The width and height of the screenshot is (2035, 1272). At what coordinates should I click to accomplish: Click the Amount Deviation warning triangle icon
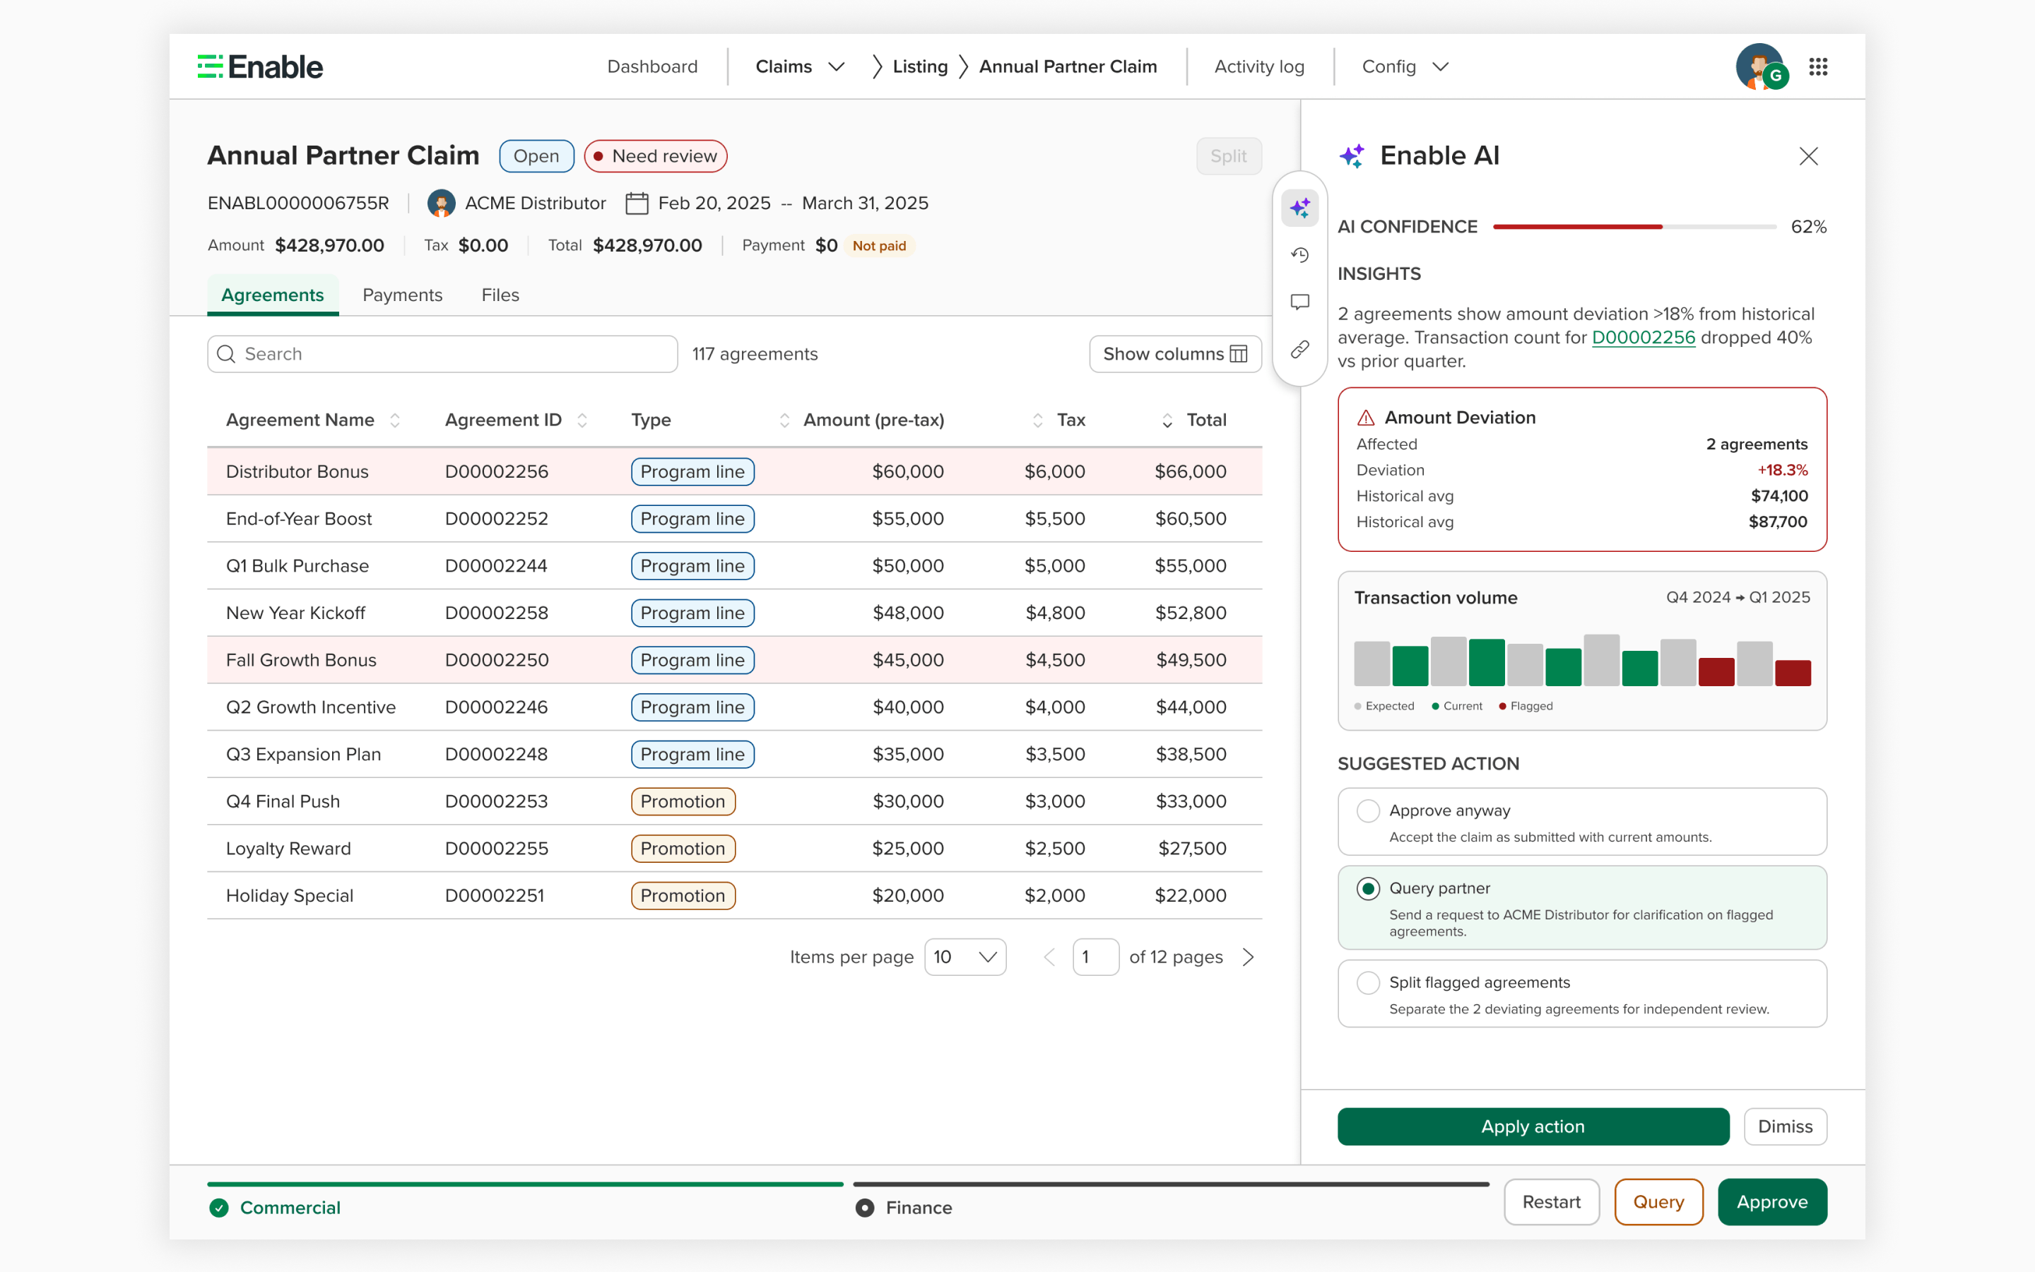click(x=1367, y=418)
